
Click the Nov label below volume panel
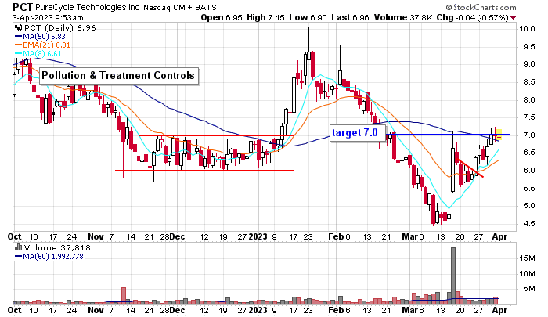pos(96,311)
